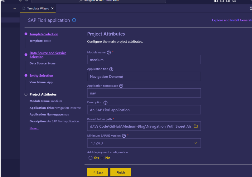252x177 pixels.
Task: Click the Project Attributes heading
Action: coord(106,34)
